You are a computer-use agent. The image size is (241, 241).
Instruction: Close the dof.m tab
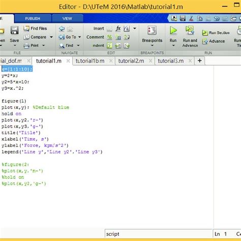coord(29,61)
